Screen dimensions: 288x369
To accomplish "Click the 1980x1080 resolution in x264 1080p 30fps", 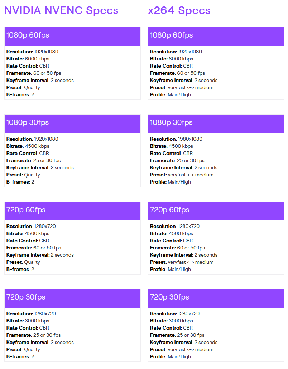I will click(190, 139).
